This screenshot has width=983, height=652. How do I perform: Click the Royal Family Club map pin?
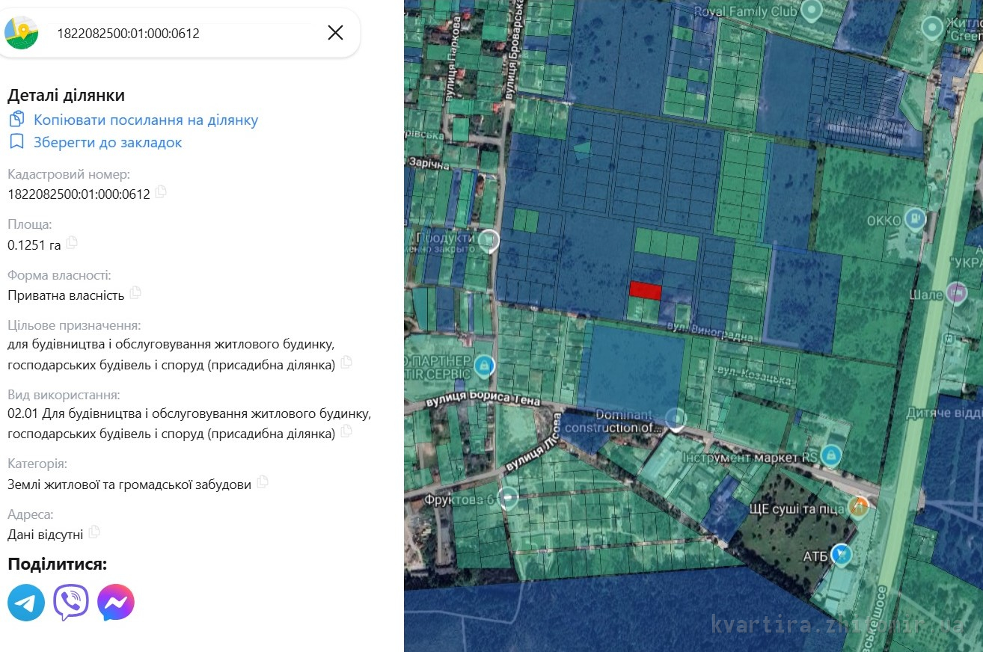click(x=811, y=10)
